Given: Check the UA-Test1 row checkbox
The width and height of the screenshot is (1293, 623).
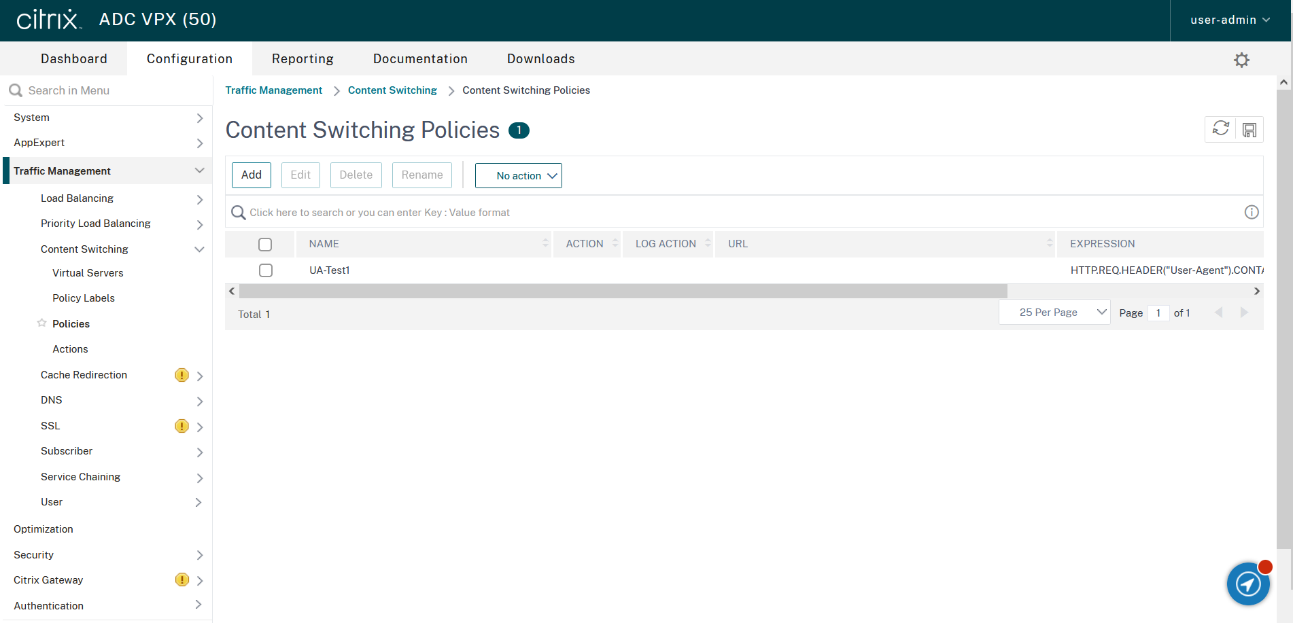Looking at the screenshot, I should point(266,270).
